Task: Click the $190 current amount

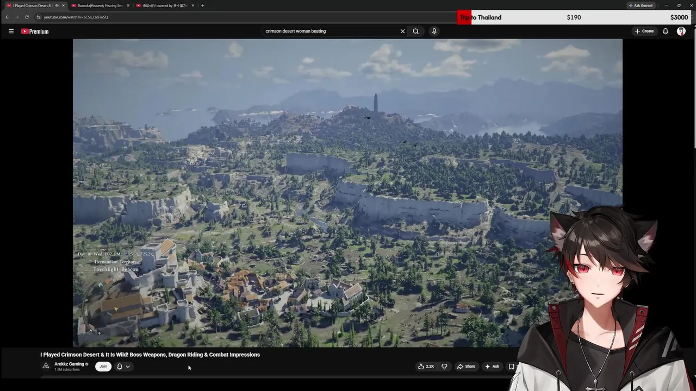Action: pos(574,17)
